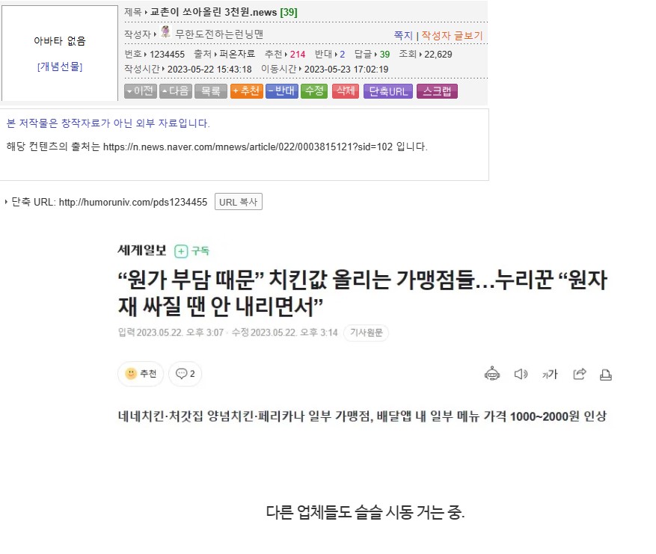Open the 작성자 글보기 link
Screen dimensions: 656x554
(452, 36)
